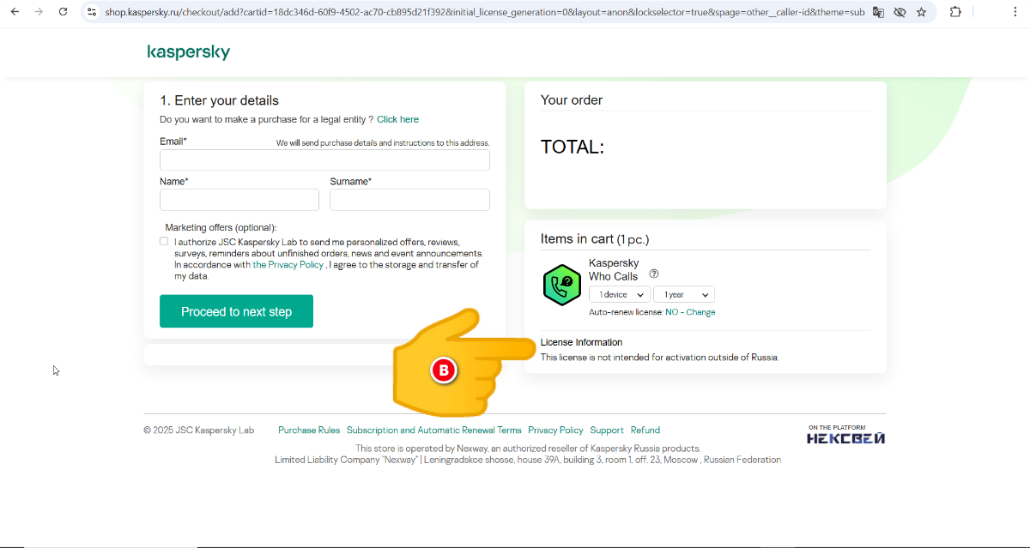Click 'This store is operated by Nexway' text

[x=528, y=449]
